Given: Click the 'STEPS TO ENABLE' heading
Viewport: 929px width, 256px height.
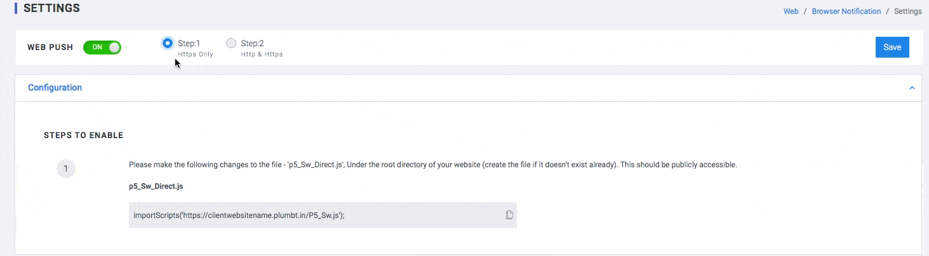Looking at the screenshot, I should tap(83, 135).
